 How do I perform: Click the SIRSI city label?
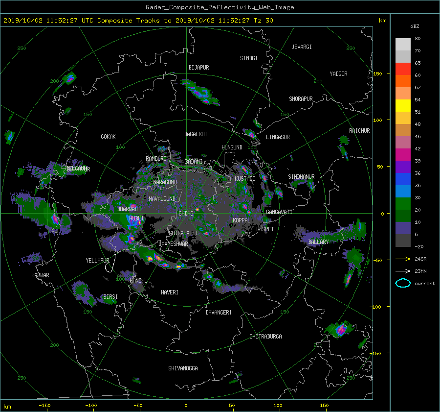110,297
